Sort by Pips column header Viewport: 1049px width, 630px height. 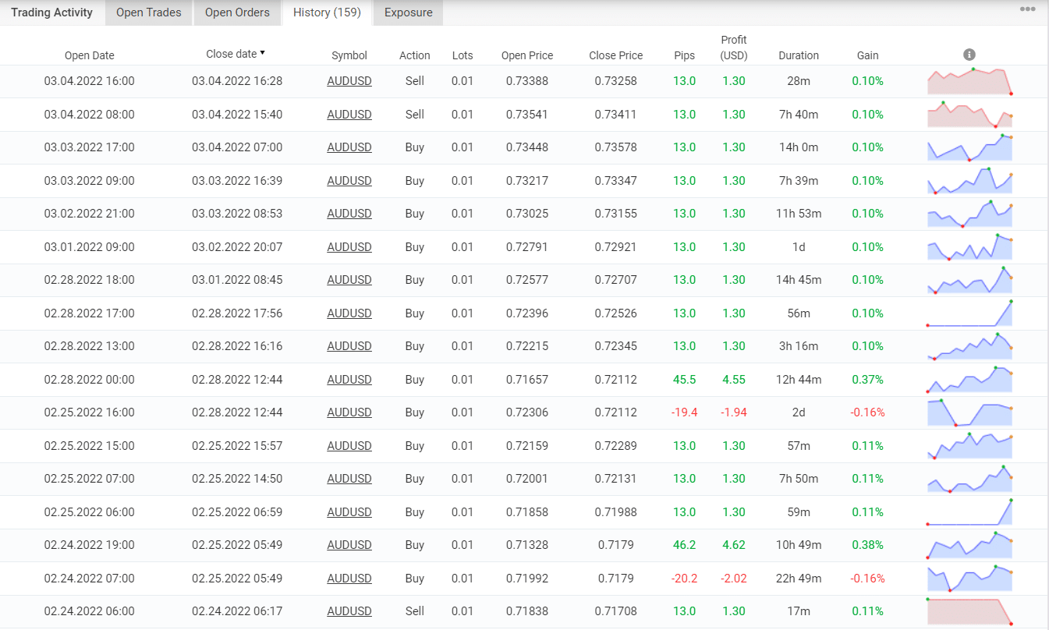point(684,55)
